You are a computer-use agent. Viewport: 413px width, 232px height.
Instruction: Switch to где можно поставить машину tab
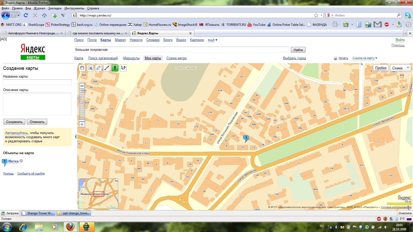98,33
